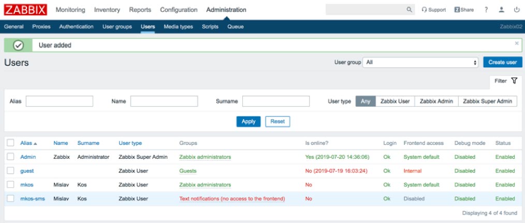The height and width of the screenshot is (223, 525).
Task: Tick the checkbox for Admin row
Action: coord(11,157)
